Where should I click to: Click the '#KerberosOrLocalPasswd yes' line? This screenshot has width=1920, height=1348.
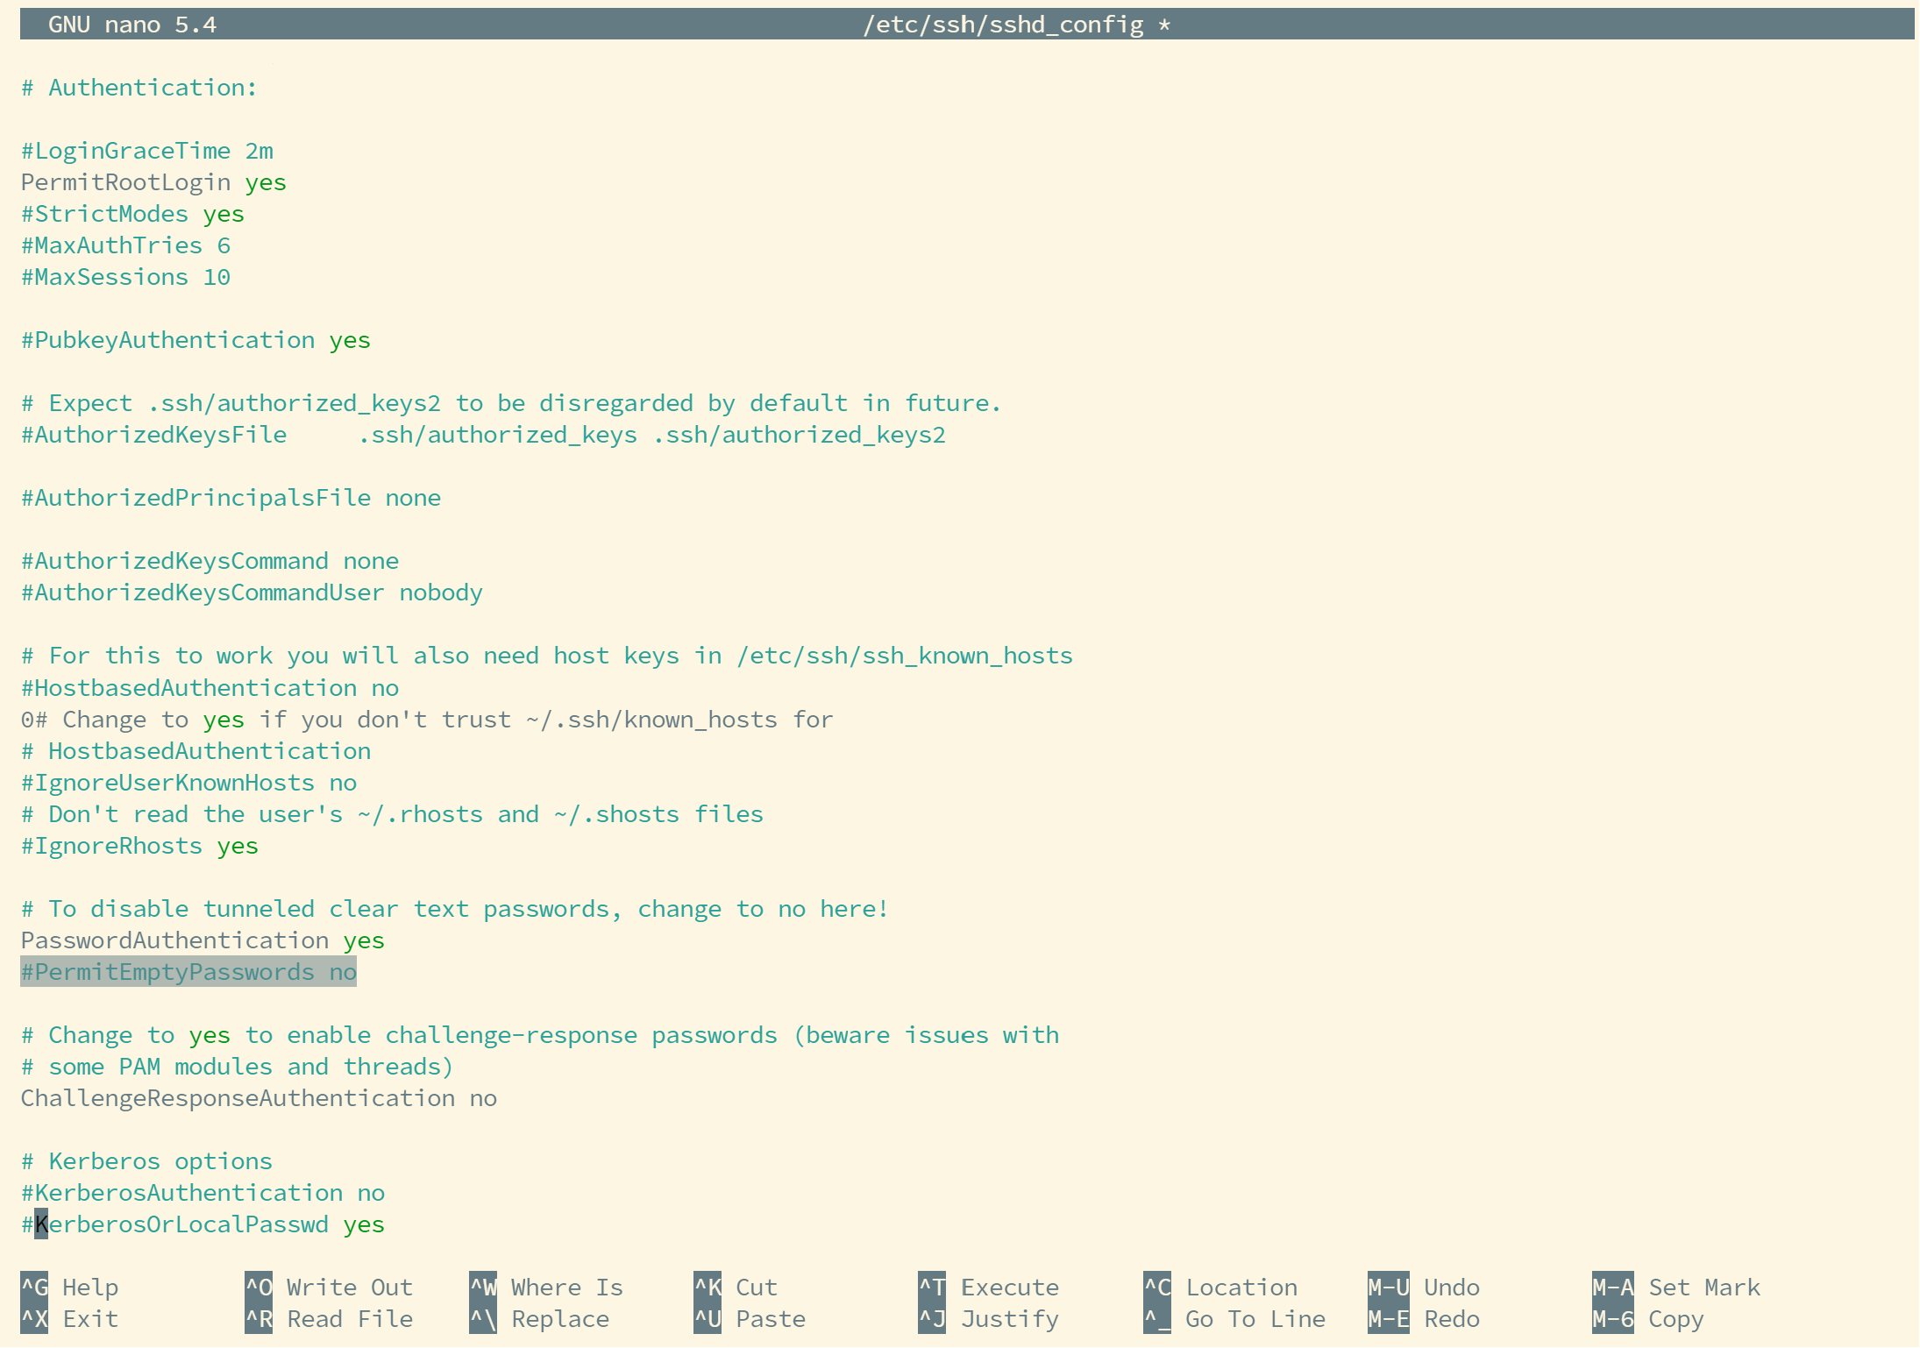(203, 1224)
